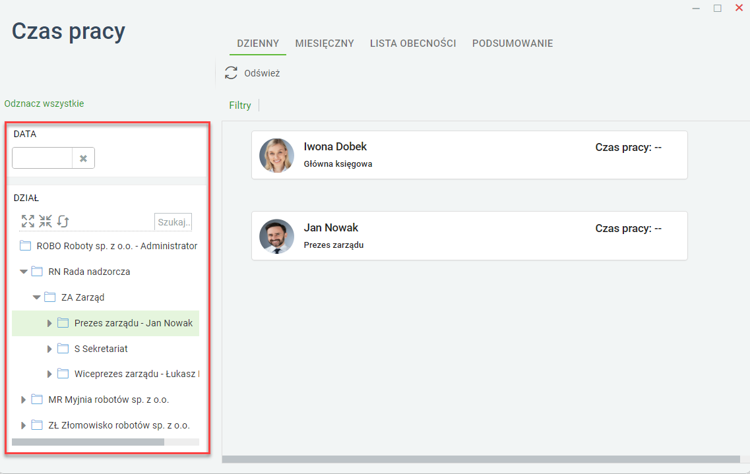Click the Odśwież button label

click(x=262, y=73)
